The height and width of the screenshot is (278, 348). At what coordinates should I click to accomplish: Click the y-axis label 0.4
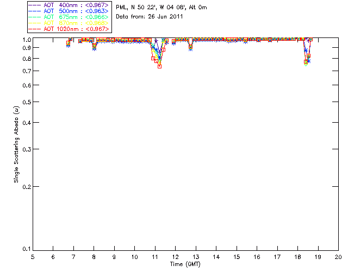click(x=27, y=123)
